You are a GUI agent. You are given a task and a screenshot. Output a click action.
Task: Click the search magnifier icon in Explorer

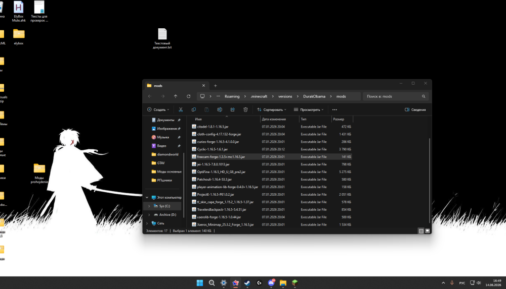click(x=424, y=96)
